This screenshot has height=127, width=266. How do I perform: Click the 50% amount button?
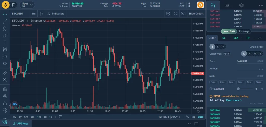click(x=240, y=82)
